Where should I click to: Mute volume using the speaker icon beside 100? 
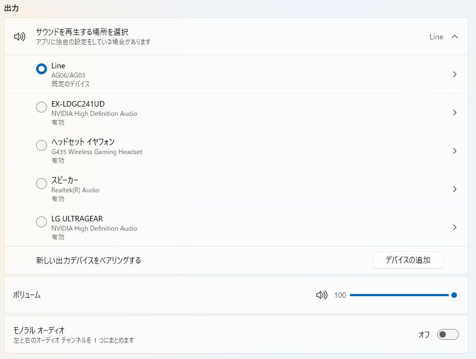[321, 295]
